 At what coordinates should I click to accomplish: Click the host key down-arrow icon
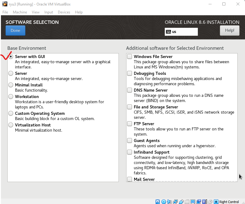point(216,202)
